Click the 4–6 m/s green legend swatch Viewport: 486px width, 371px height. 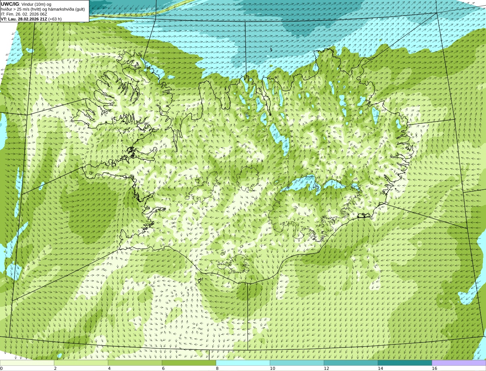click(135, 363)
